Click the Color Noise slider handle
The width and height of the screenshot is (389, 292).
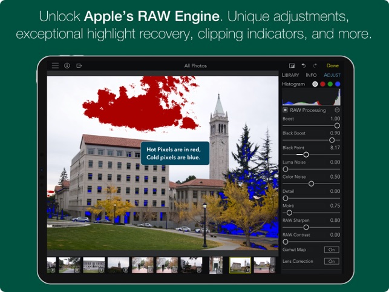(x=311, y=184)
